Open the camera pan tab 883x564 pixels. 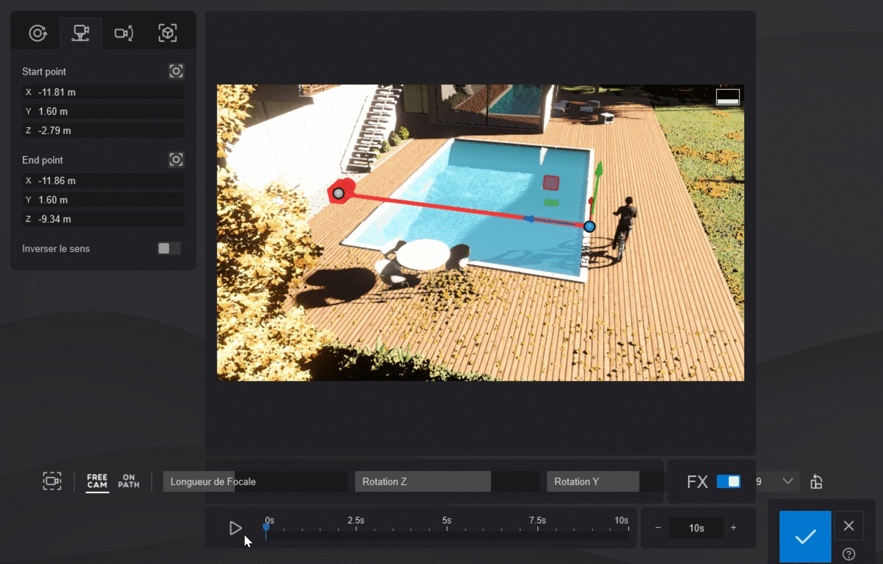click(x=124, y=33)
